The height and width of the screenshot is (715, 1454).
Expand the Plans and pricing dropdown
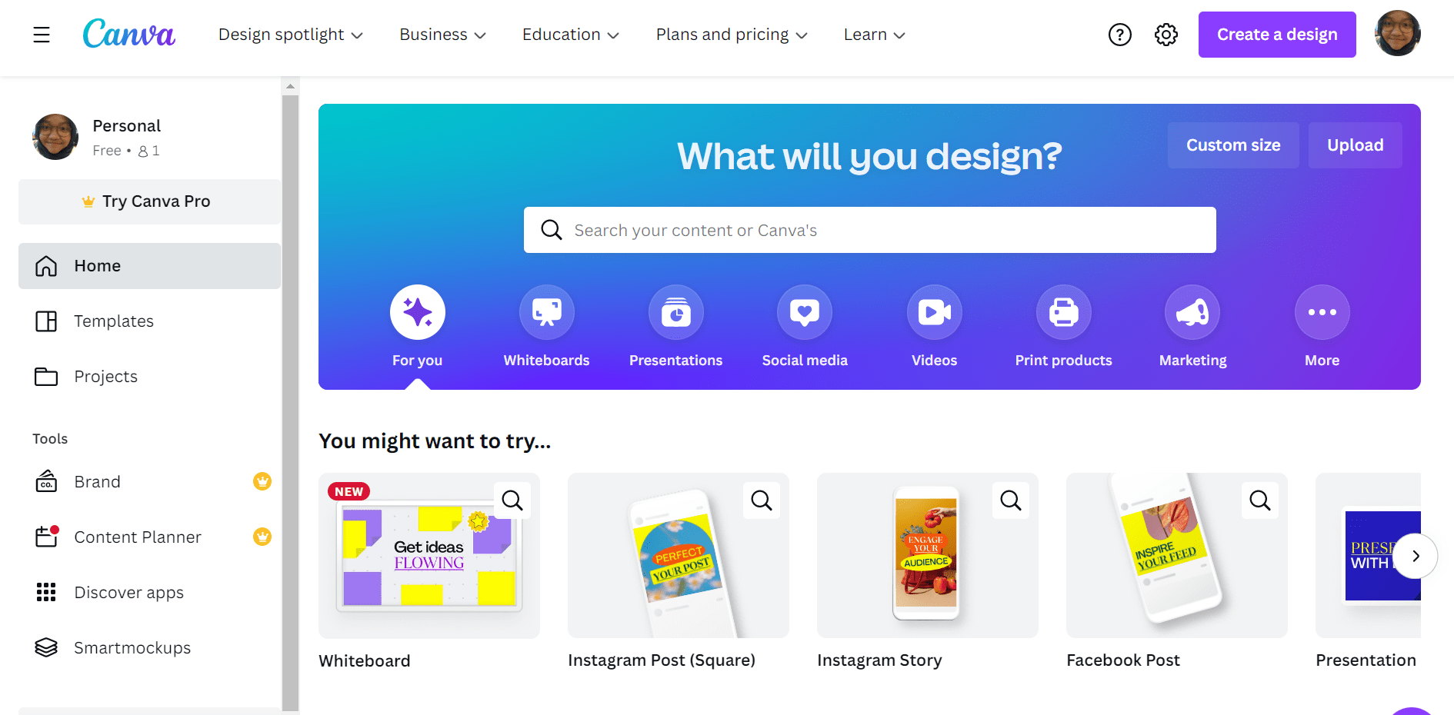tap(732, 35)
